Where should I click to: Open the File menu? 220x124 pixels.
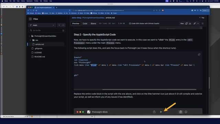pos(10,1)
